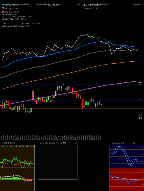Click the tall red candle at 06 Nov
Screen dimensions: 144x191
pyautogui.click(x=33, y=95)
